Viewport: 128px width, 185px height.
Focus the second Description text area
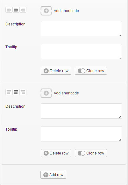[x=81, y=111]
